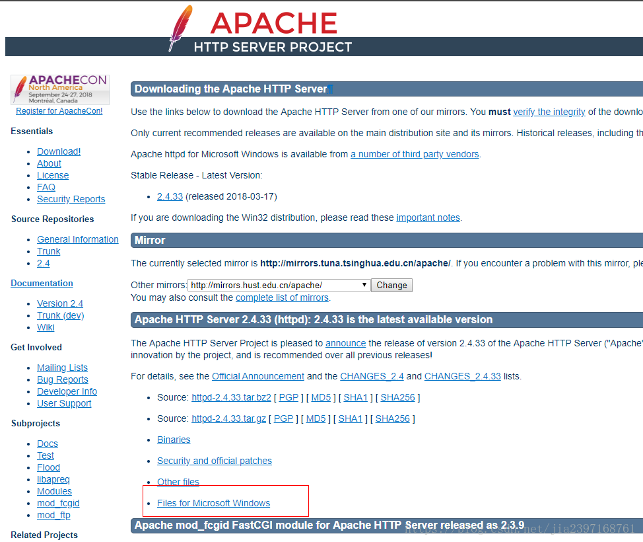Click the Change mirror button
The width and height of the screenshot is (643, 542).
[391, 285]
